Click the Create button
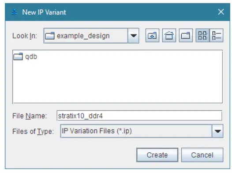Screen dimensions: 232x173 tap(157, 155)
